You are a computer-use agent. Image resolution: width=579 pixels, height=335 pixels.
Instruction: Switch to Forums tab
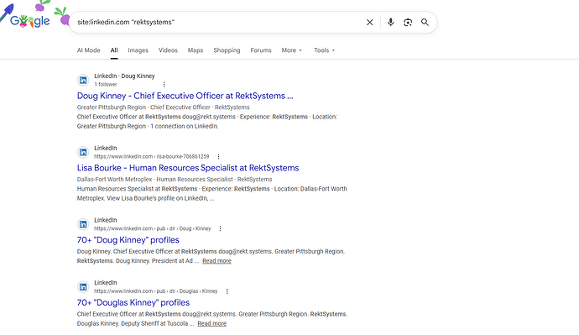coord(261,50)
